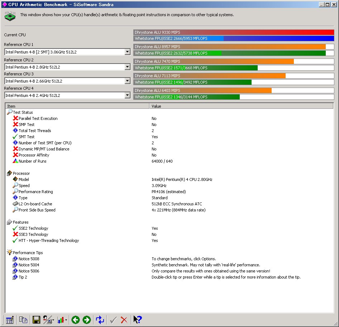The width and height of the screenshot is (339, 327).
Task: Go back with the green left arrow
Action: point(76,320)
